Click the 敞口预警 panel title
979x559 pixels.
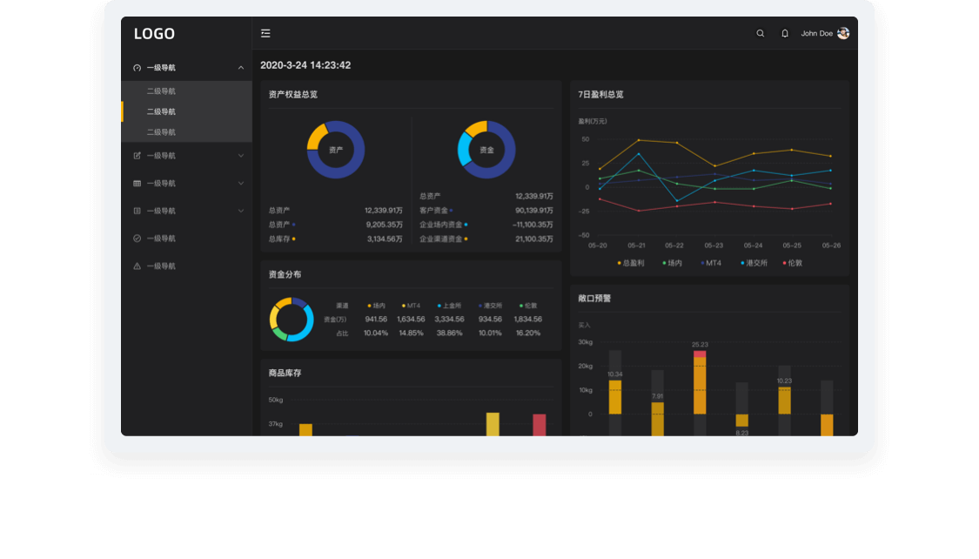point(594,299)
